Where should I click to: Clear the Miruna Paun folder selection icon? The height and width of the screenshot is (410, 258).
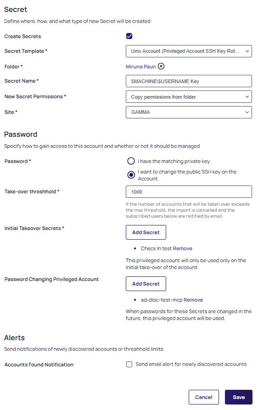point(161,67)
